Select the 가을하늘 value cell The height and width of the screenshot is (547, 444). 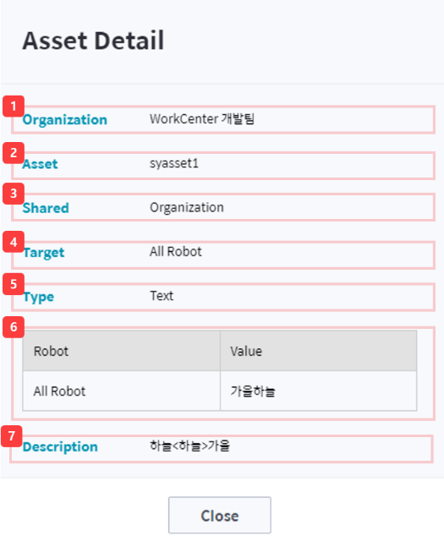click(318, 391)
